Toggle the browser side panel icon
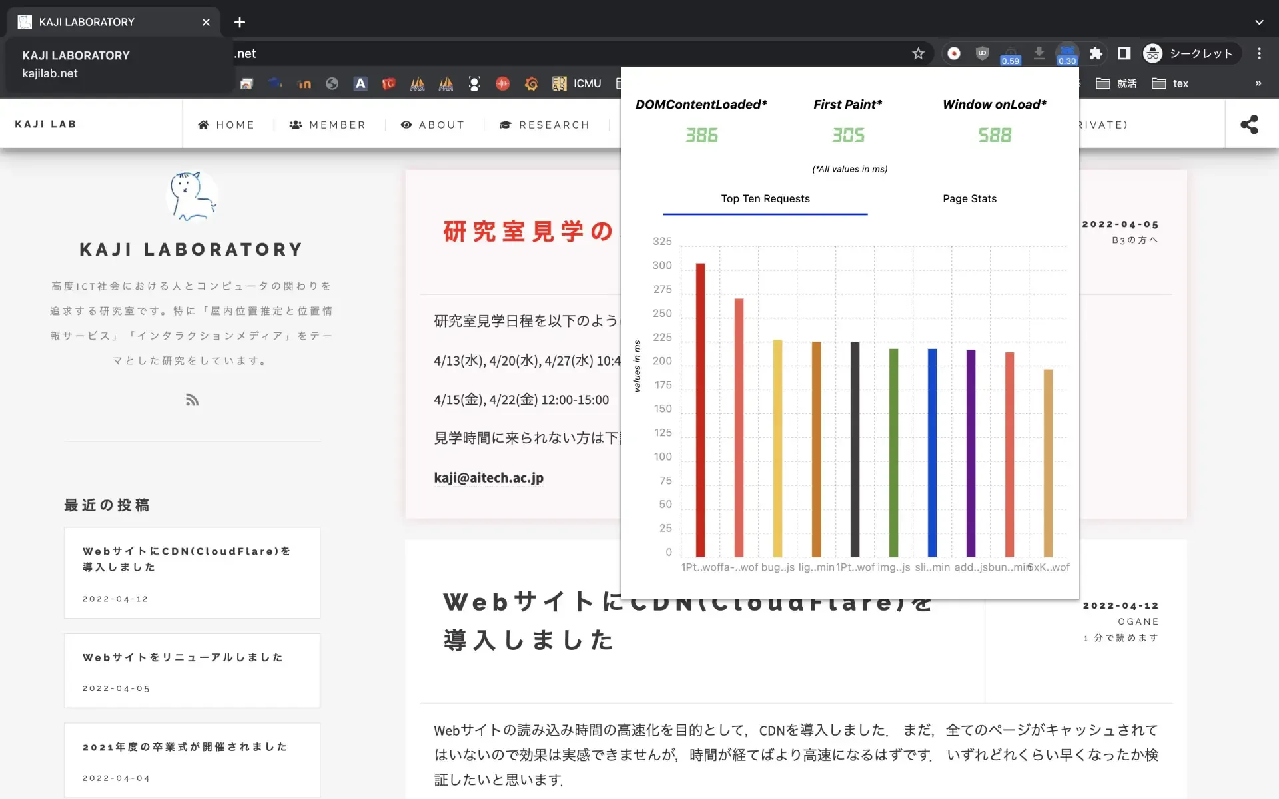The height and width of the screenshot is (799, 1279). [1124, 53]
